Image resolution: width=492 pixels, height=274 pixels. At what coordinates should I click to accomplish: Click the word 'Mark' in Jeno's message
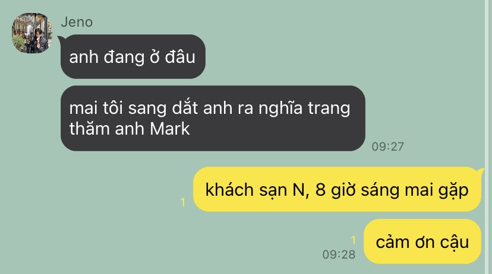tap(170, 129)
